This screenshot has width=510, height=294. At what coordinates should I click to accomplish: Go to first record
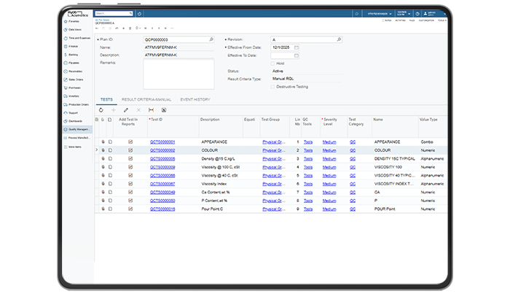tap(146, 28)
